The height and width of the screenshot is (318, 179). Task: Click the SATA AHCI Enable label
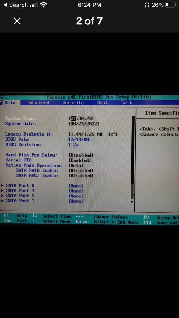37,175
